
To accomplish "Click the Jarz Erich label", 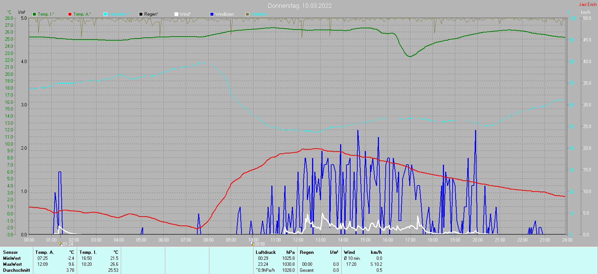I will pyautogui.click(x=588, y=4).
